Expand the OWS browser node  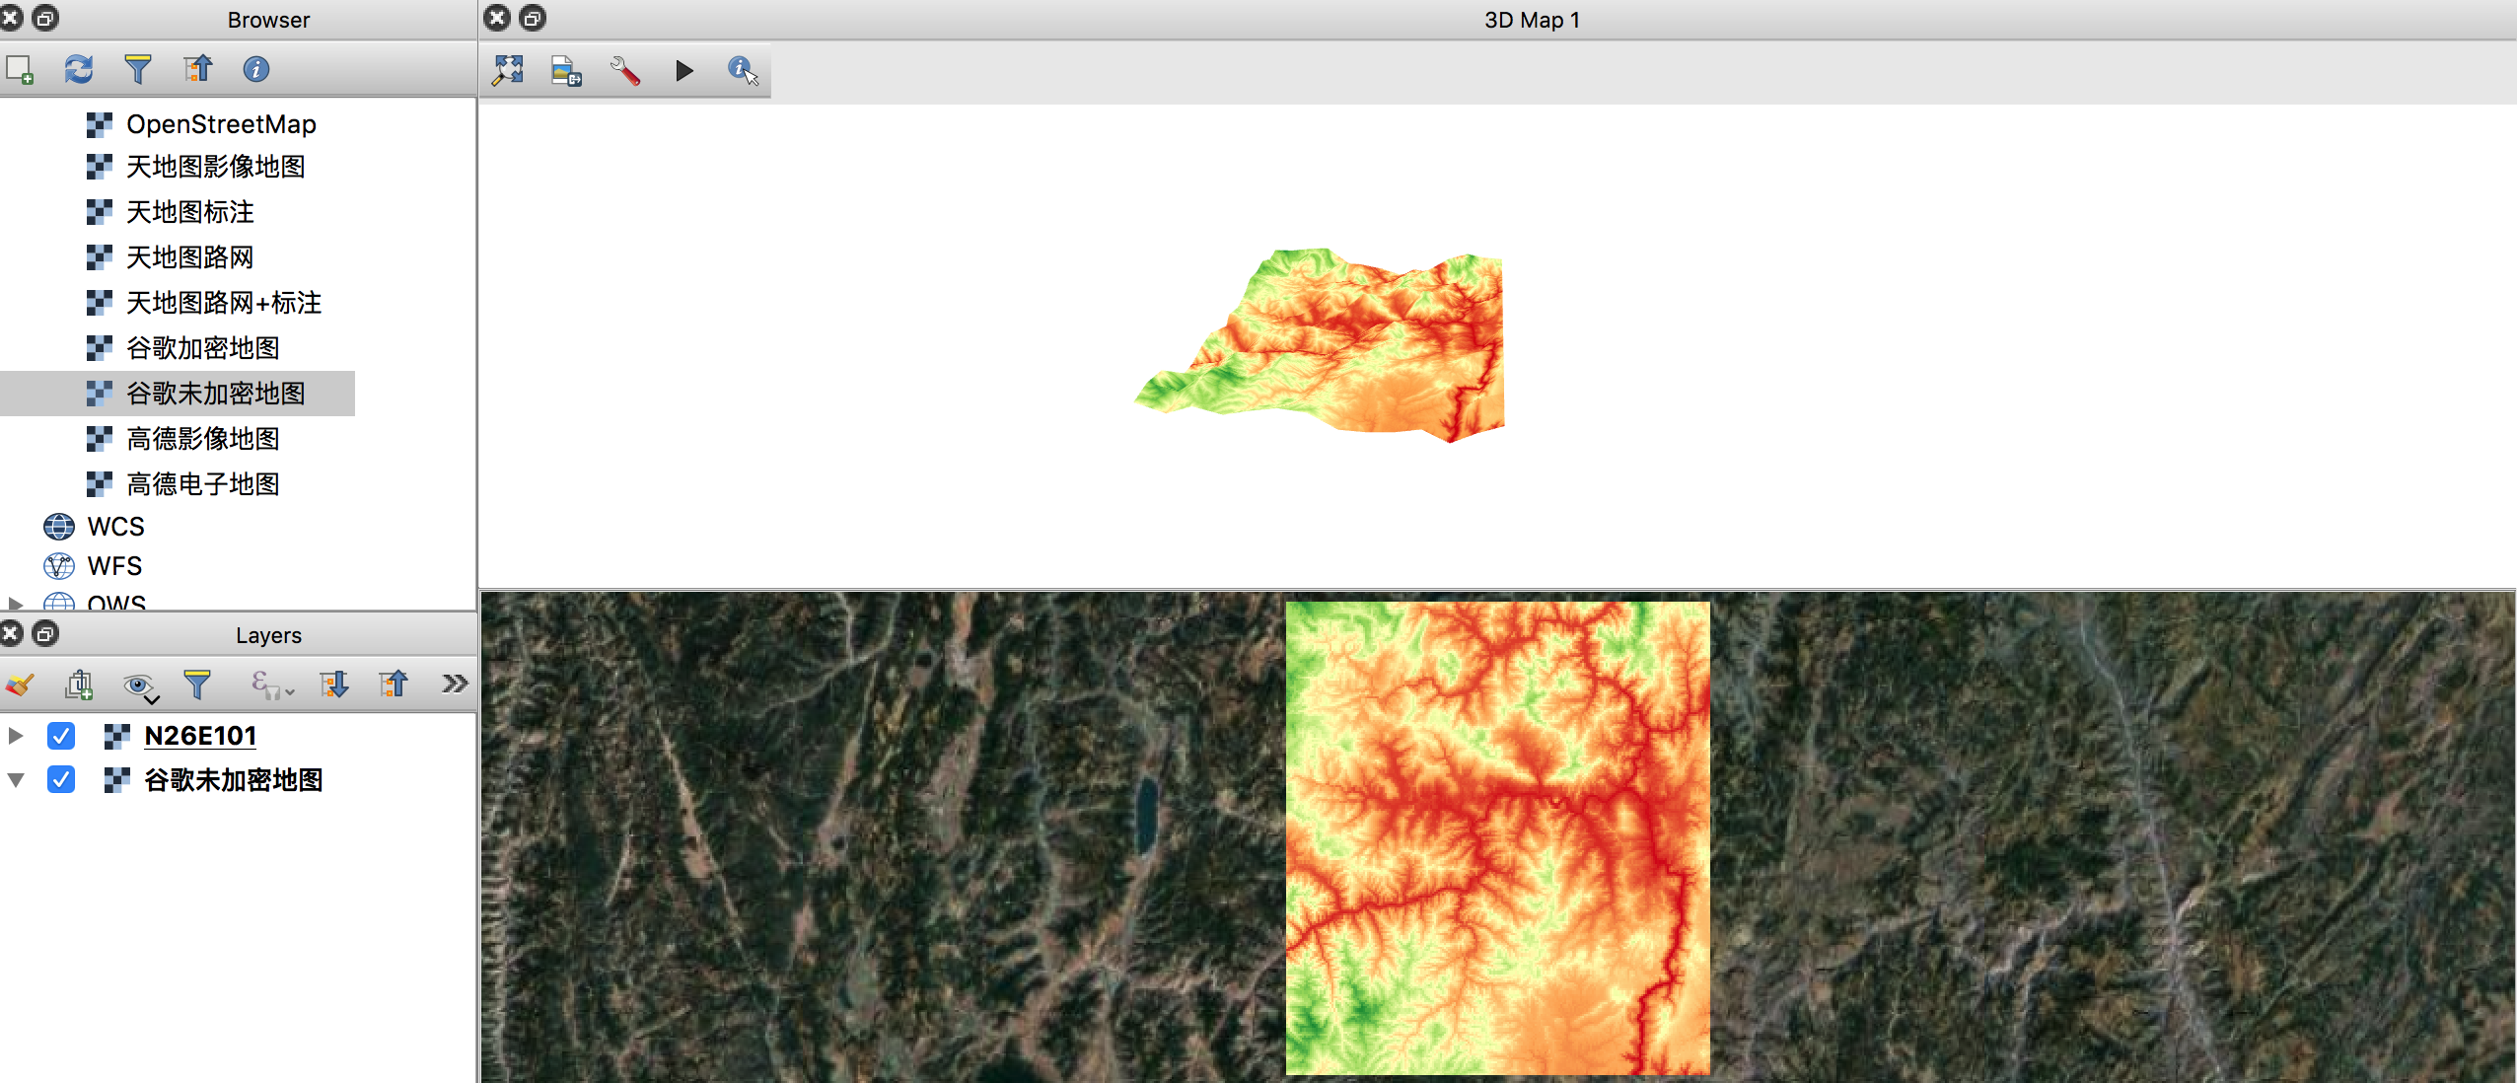click(16, 603)
